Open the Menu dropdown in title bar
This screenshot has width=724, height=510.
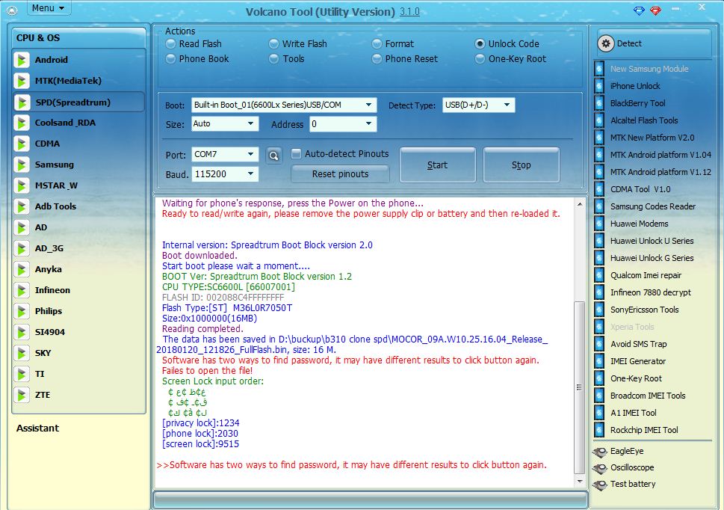pyautogui.click(x=48, y=8)
